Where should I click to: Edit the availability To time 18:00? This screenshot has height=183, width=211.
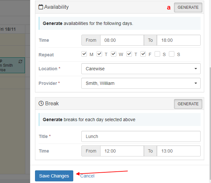(179, 40)
